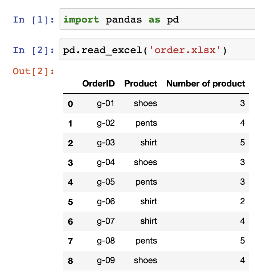Select the g-05 order cell
255x277 pixels.
pyautogui.click(x=106, y=182)
